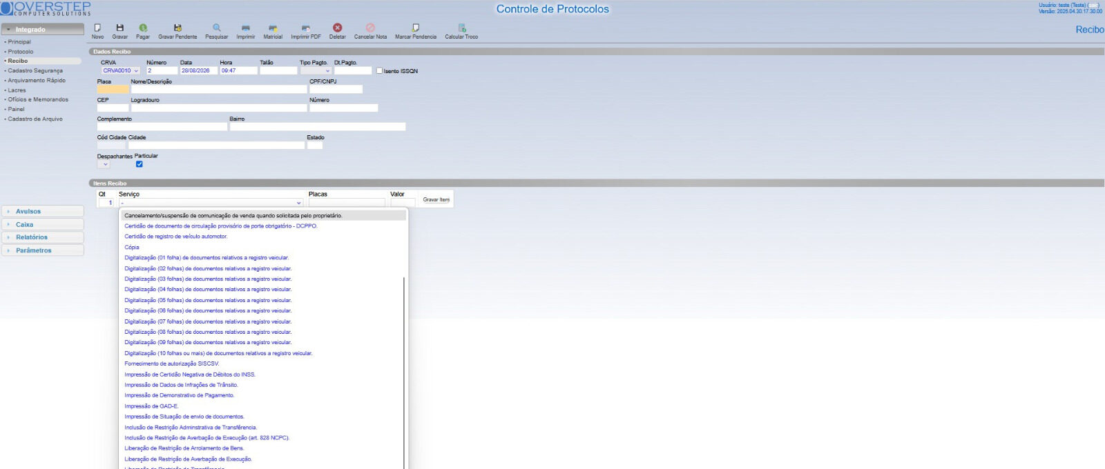1105x469 pixels.
Task: Tick the Isento ISSQN checkbox
Action: pos(379,70)
